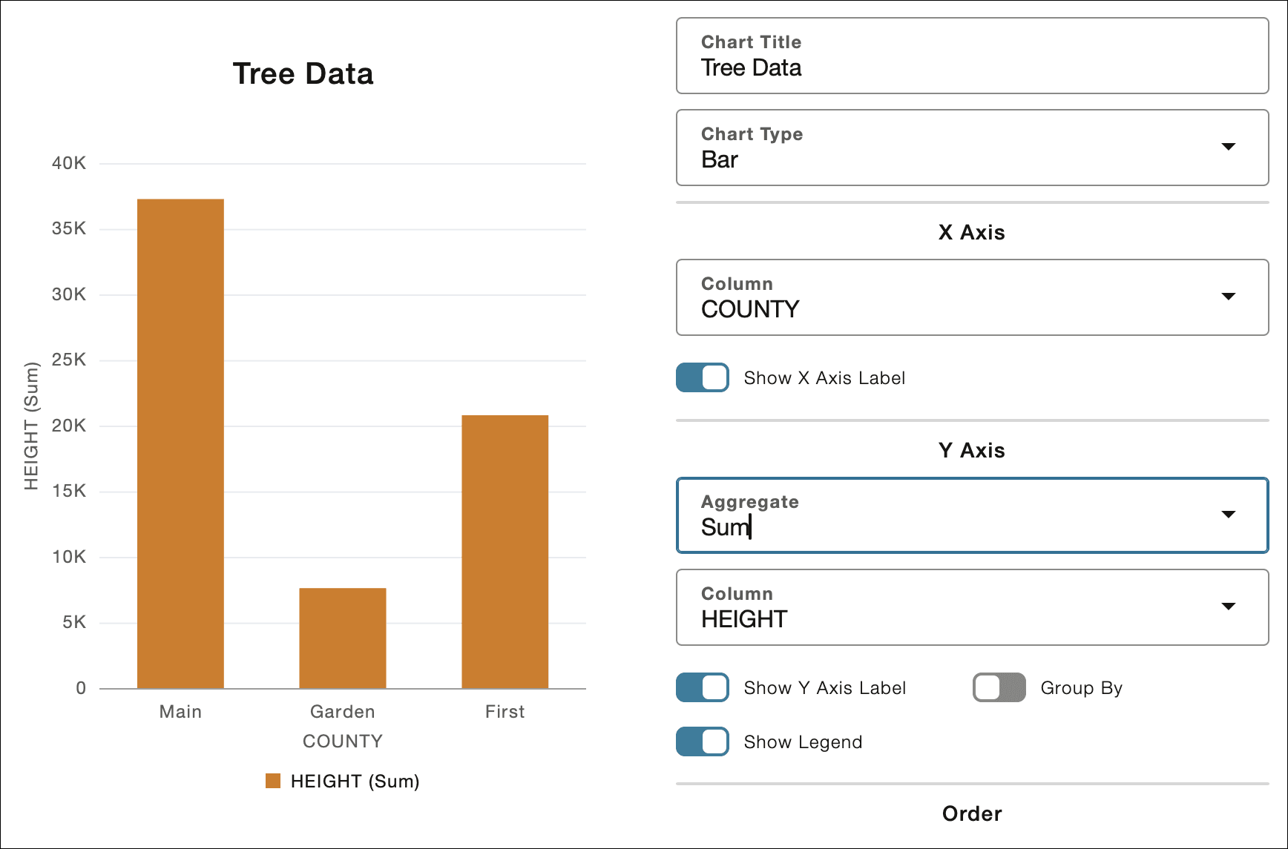Disable the Show X Axis Label toggle

tap(703, 377)
